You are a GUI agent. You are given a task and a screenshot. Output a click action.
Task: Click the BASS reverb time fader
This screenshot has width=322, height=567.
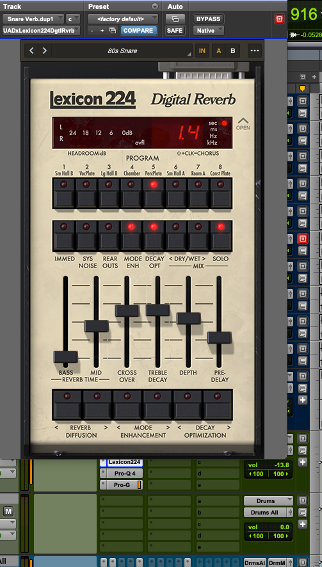pos(65,356)
